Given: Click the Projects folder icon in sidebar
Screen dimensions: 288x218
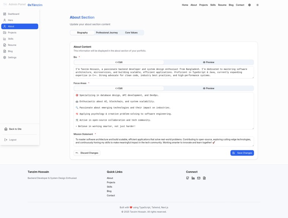Looking at the screenshot, I should pyautogui.click(x=5, y=33).
